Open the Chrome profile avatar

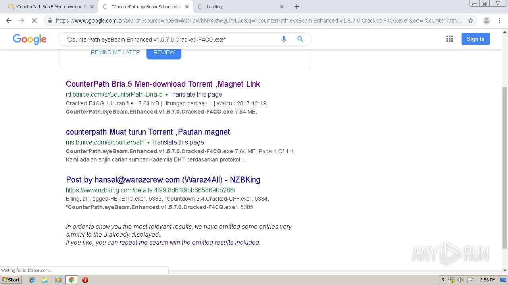point(486,21)
